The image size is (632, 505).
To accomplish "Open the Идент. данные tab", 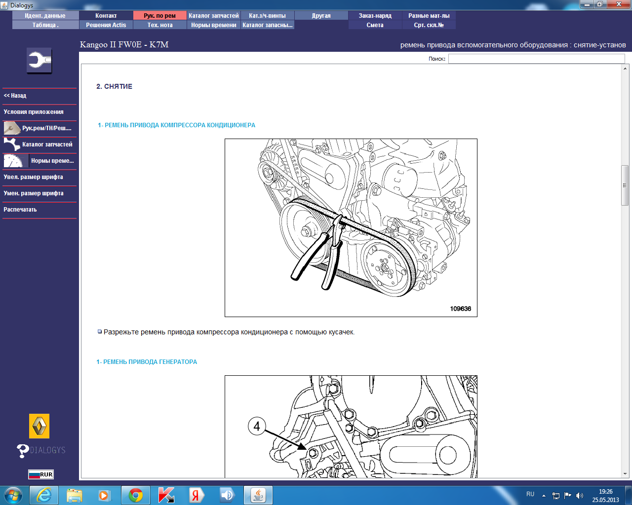I will point(45,16).
